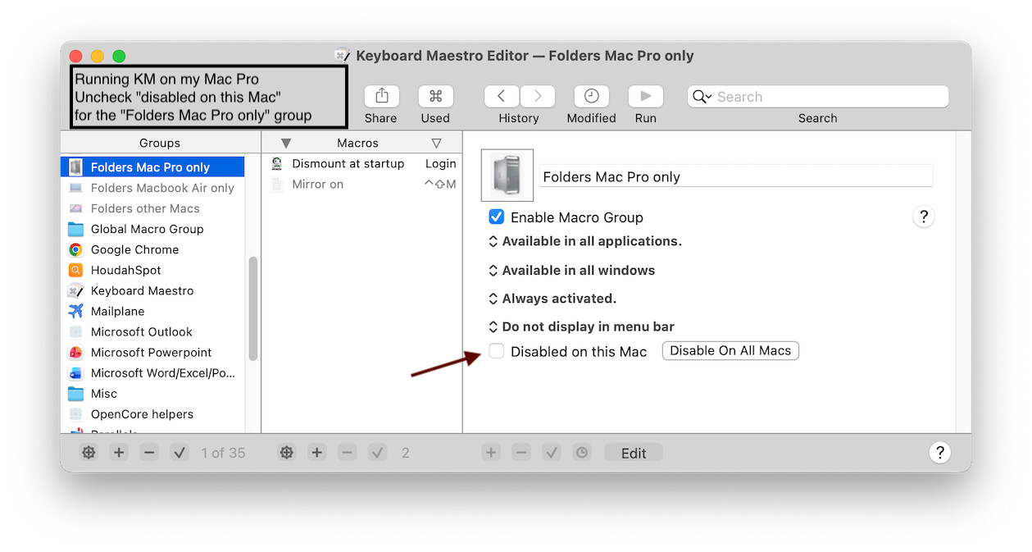Click the Edit button

point(633,453)
